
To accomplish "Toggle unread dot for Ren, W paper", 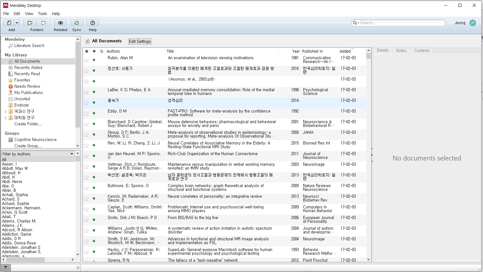I will (x=94, y=145).
